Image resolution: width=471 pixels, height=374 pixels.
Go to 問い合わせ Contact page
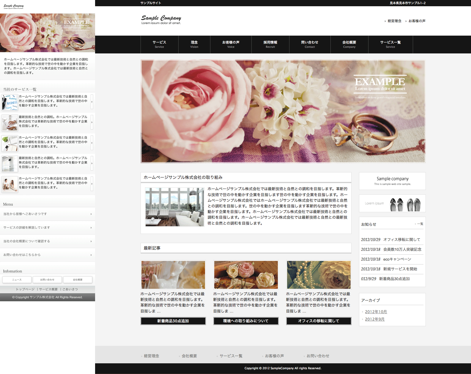pyautogui.click(x=309, y=45)
